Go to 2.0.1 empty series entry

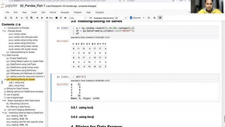17,34
